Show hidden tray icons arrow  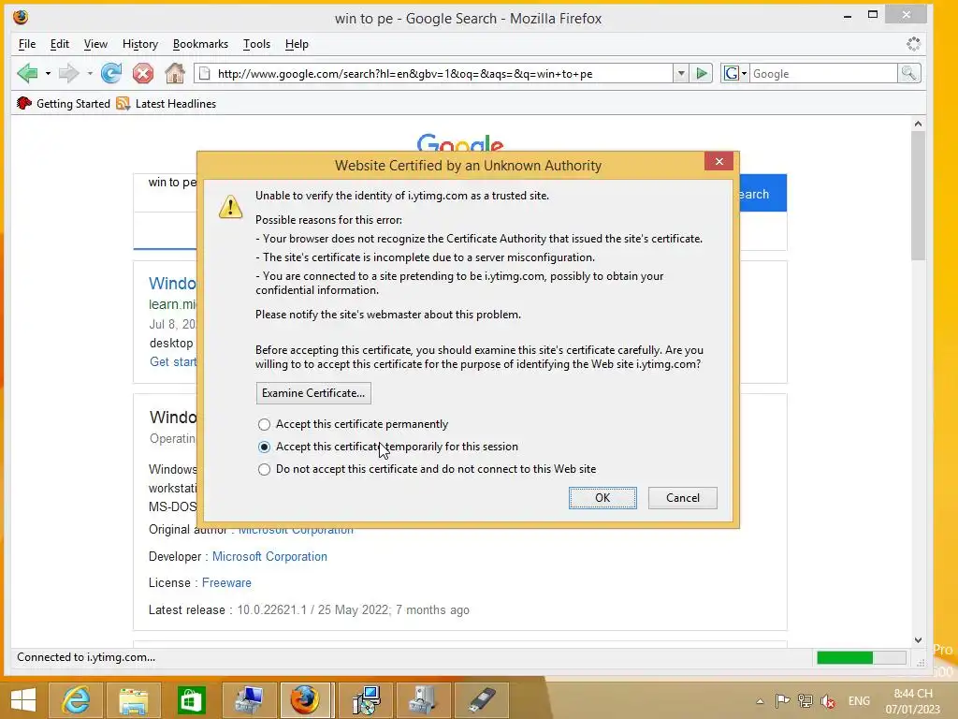coord(760,701)
